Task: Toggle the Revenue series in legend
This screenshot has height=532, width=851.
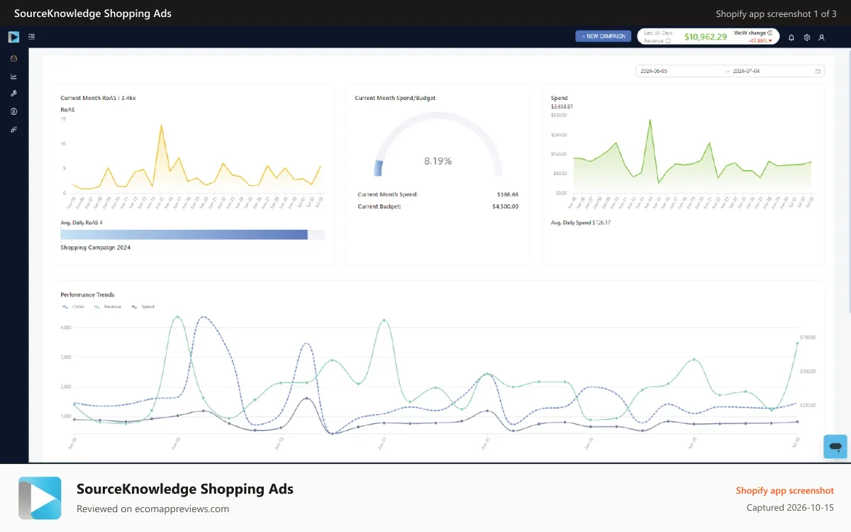Action: point(107,306)
